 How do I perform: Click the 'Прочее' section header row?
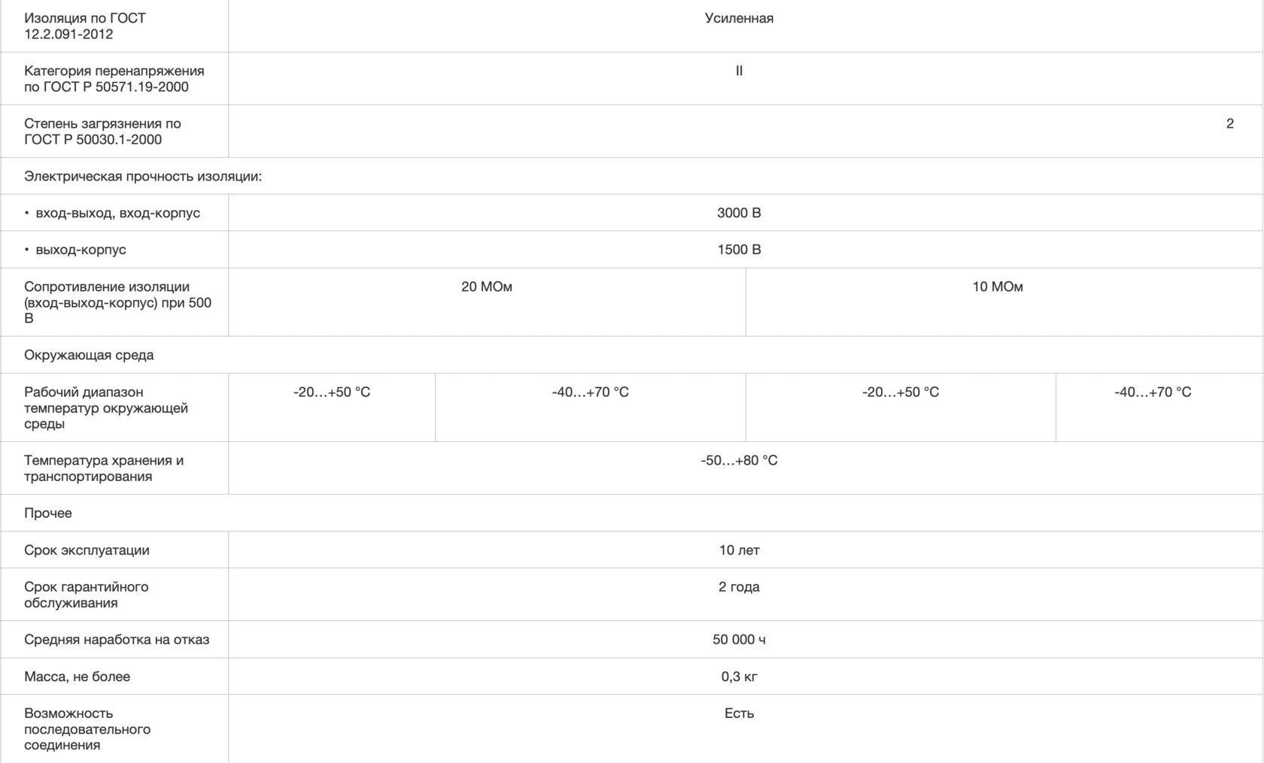tap(48, 513)
